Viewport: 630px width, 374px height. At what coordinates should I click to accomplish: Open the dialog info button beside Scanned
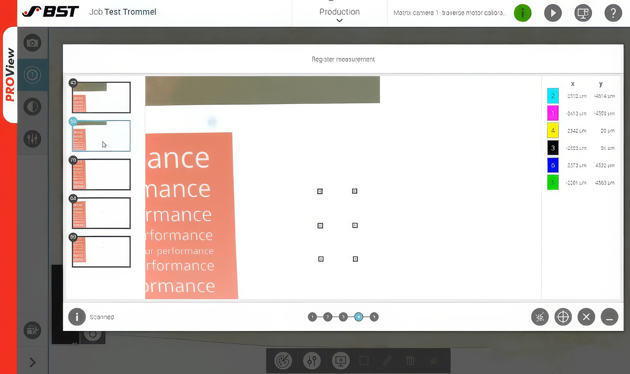77,317
